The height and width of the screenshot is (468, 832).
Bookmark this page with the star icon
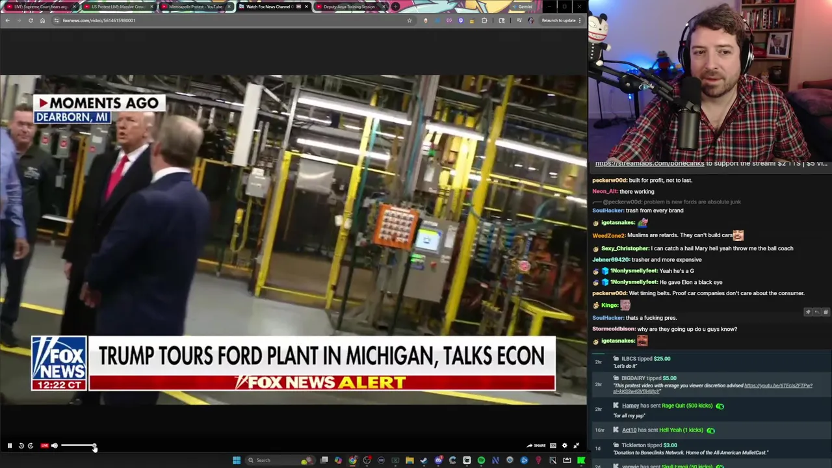point(409,20)
